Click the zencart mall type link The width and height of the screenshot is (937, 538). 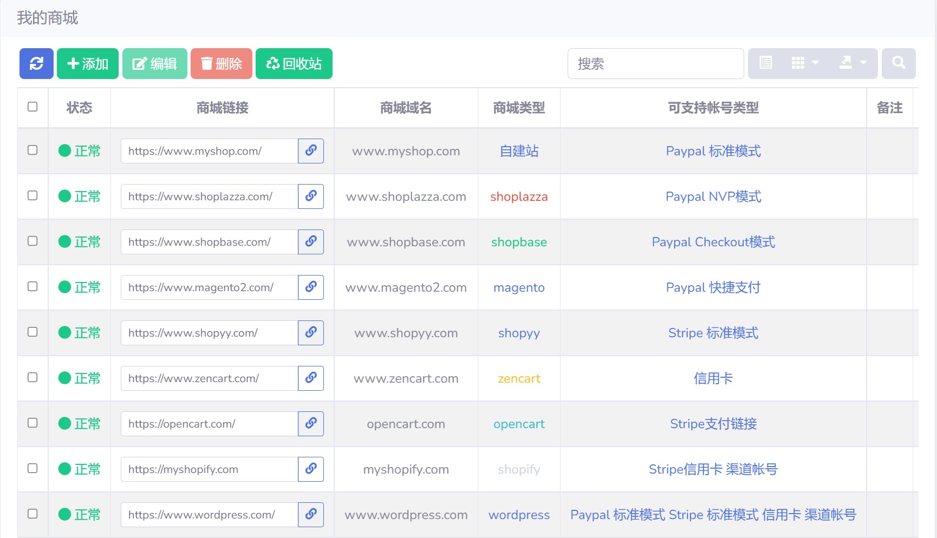pos(519,378)
